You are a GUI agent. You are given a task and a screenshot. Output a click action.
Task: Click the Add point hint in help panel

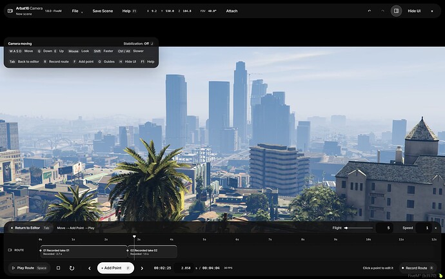pos(84,61)
